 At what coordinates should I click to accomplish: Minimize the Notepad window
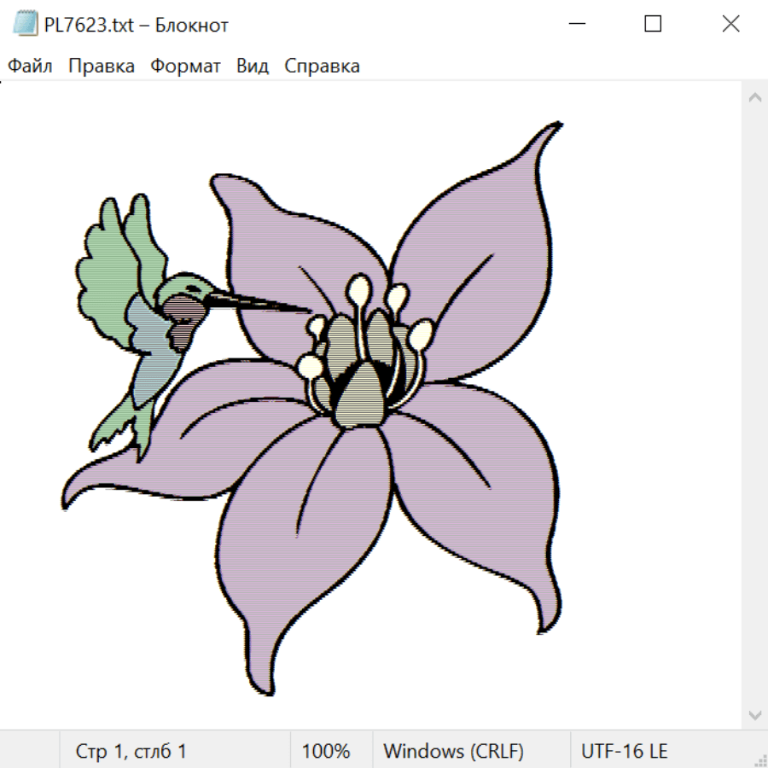(576, 25)
